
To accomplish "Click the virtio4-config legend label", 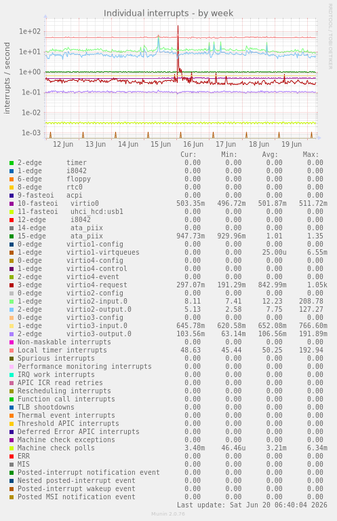I will [95, 261].
